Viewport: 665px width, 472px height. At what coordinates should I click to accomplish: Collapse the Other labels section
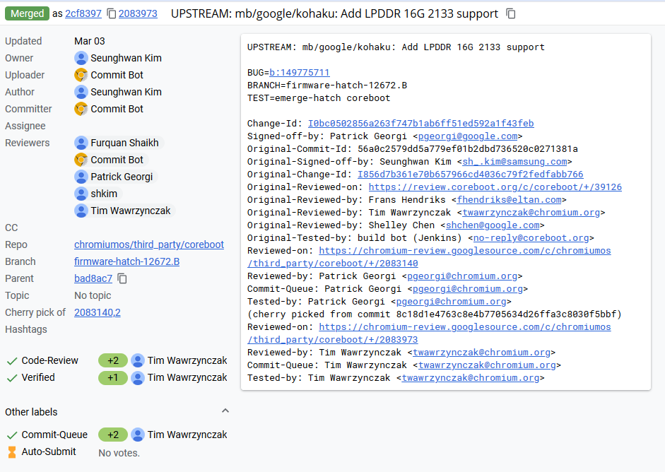click(x=225, y=411)
